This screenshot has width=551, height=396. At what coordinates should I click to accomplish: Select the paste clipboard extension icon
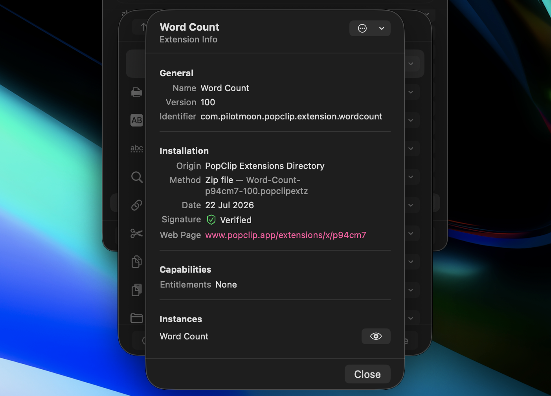136,290
